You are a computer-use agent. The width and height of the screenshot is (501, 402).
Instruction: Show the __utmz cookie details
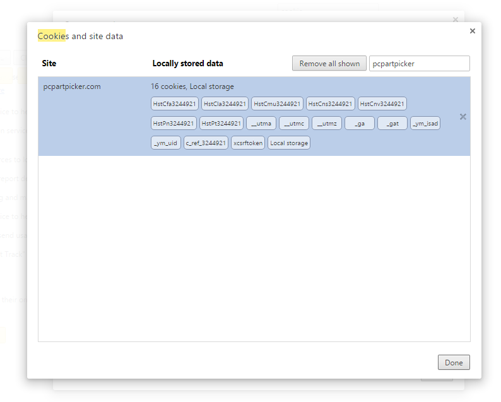[327, 123]
